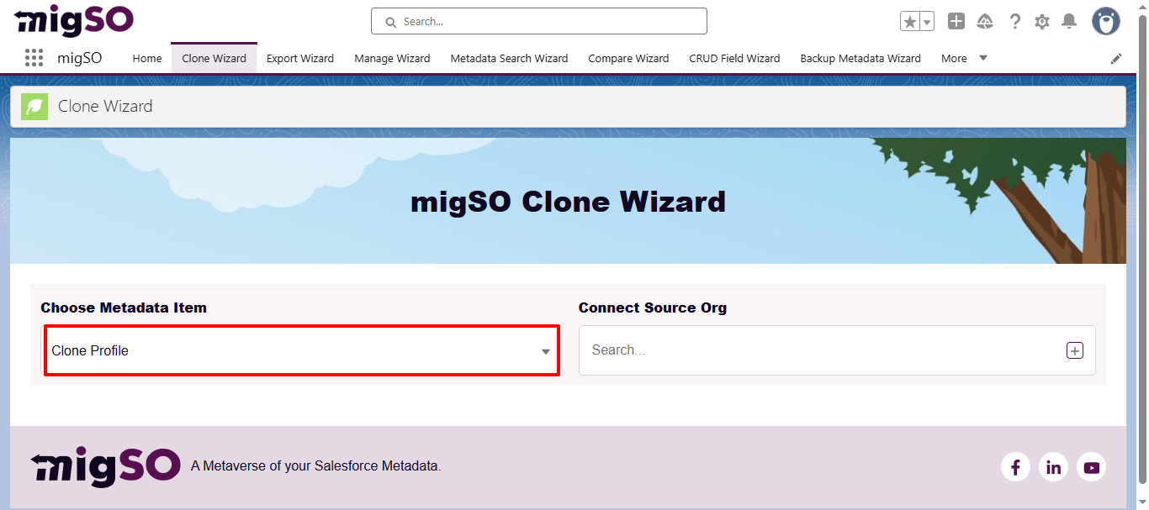Click the Connect Source Org search field
This screenshot has height=510, width=1149.
[837, 350]
